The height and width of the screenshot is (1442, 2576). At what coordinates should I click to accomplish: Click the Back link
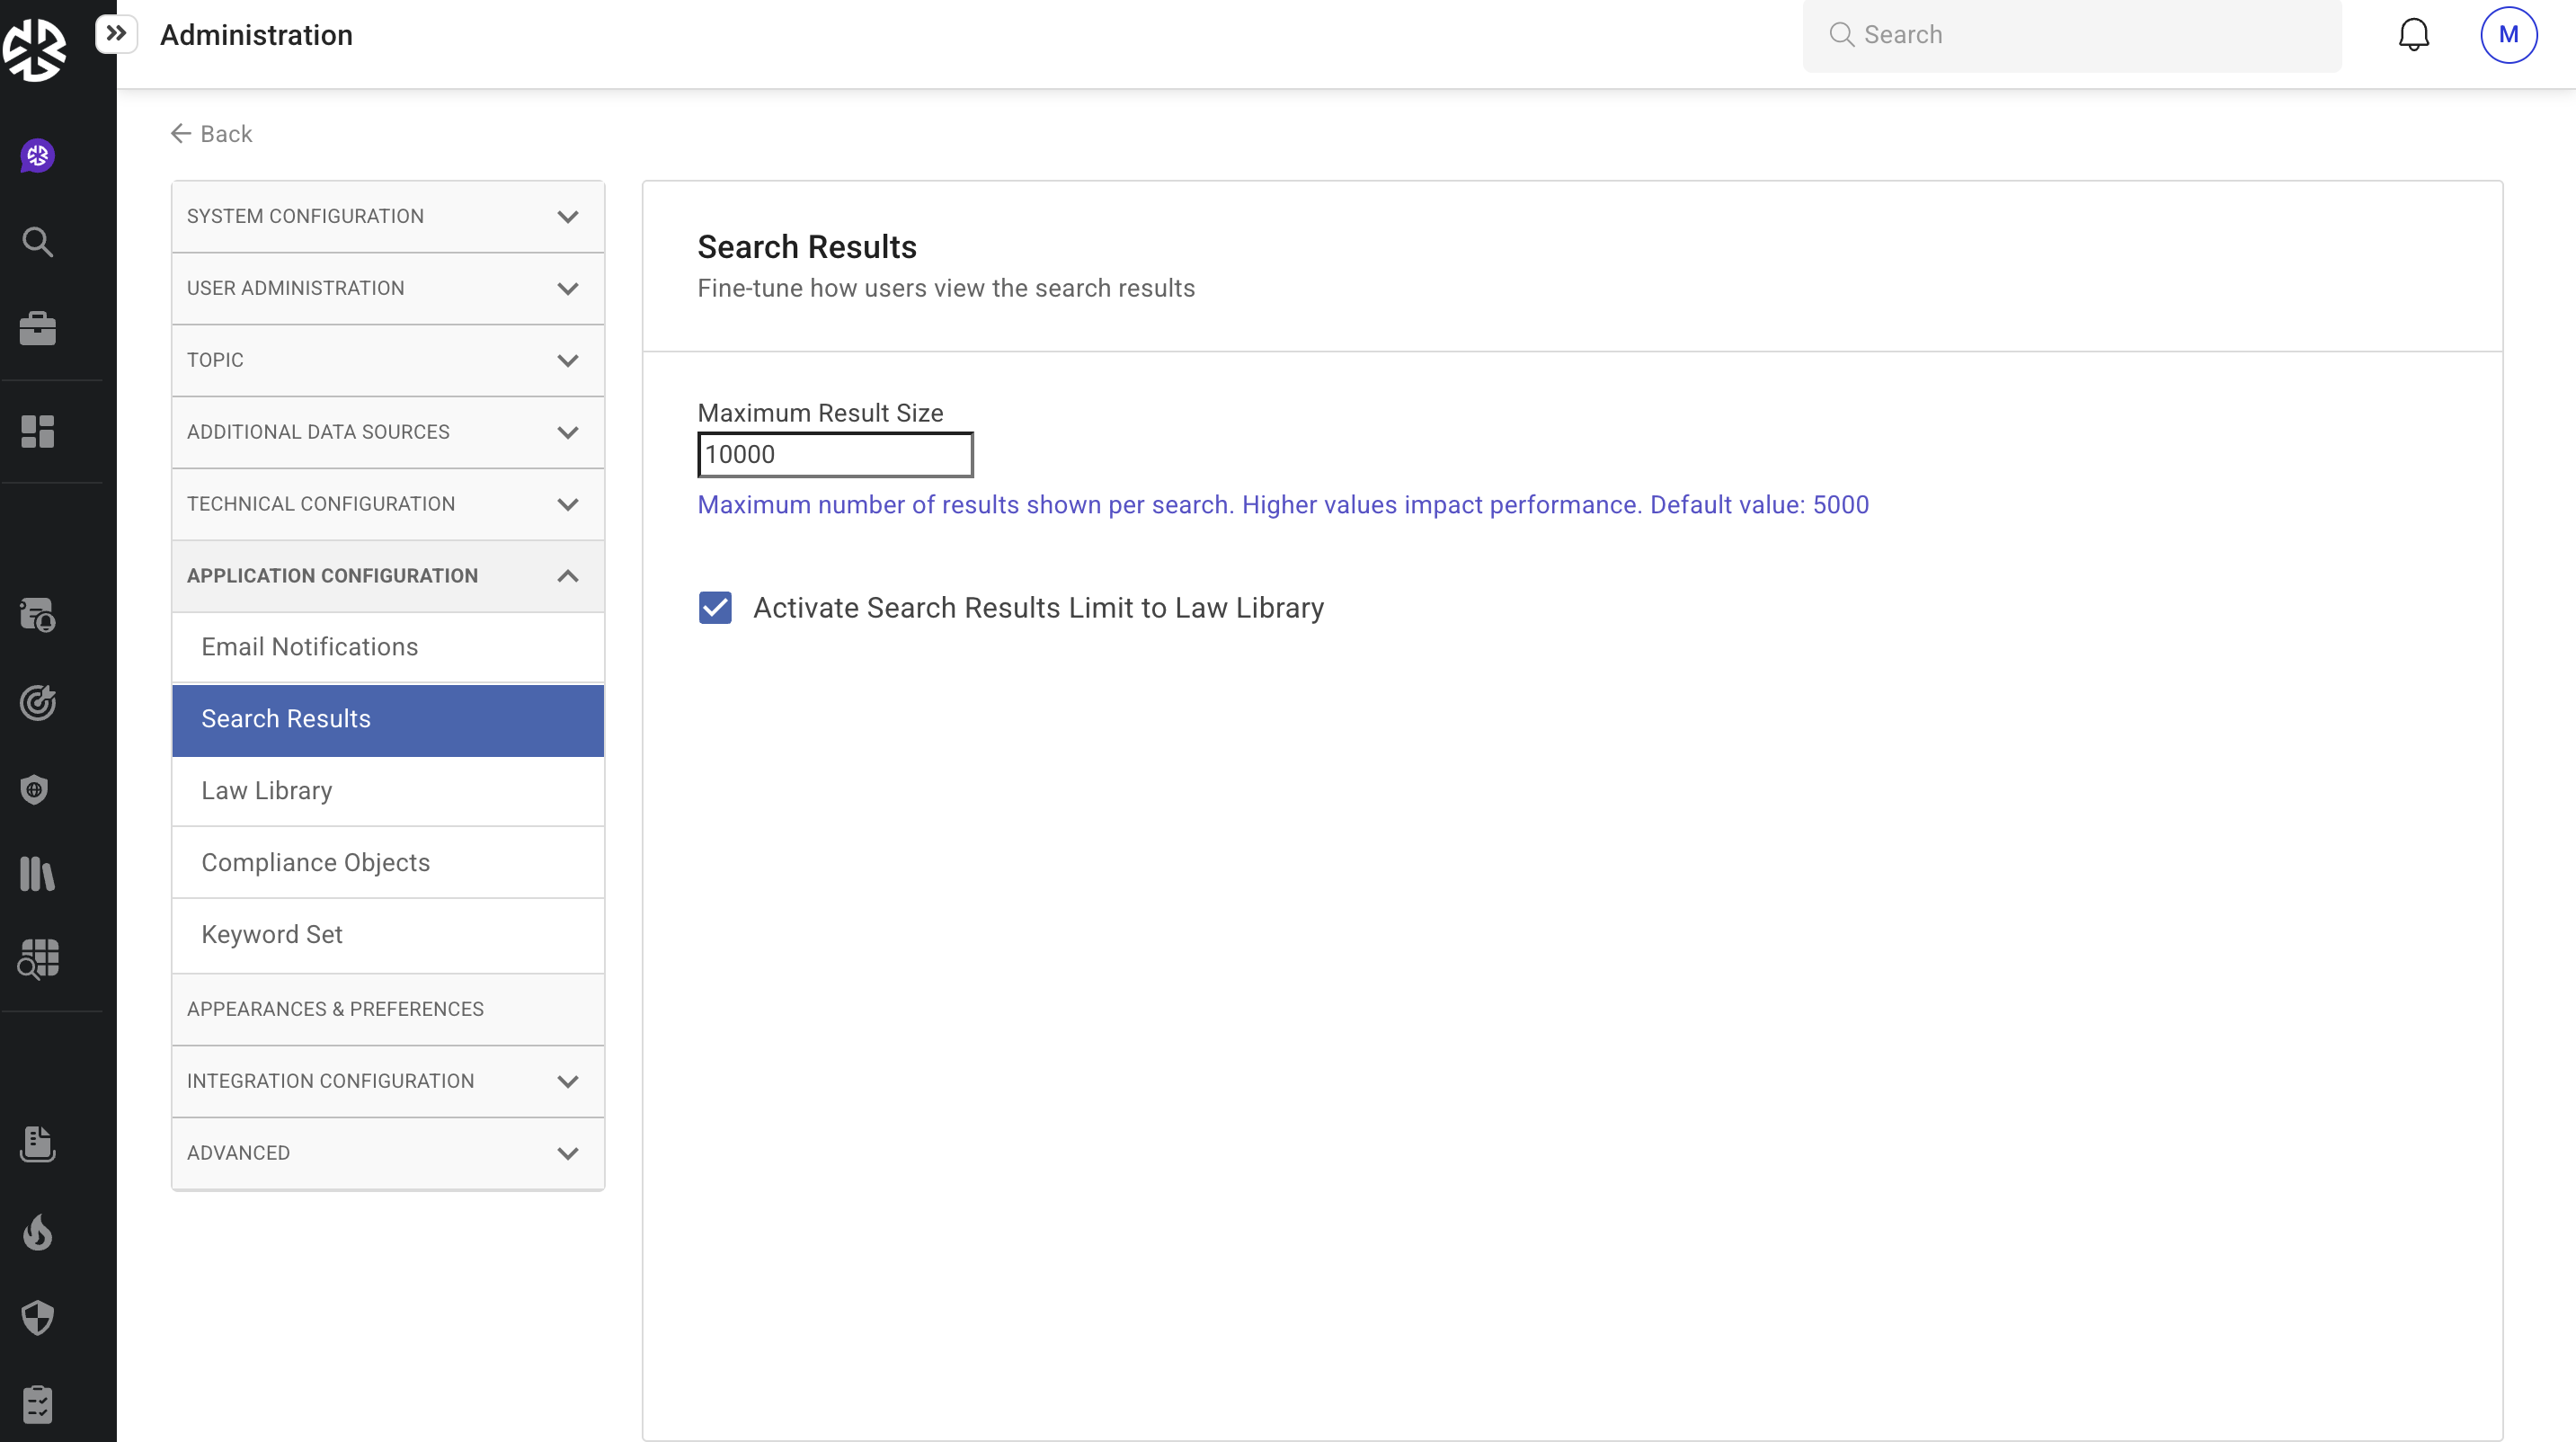coord(211,133)
